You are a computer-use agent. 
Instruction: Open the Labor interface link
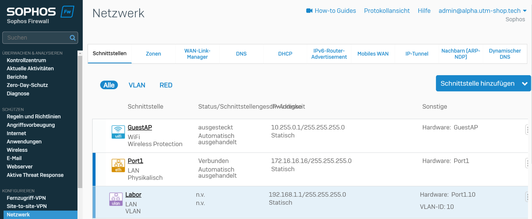tap(133, 195)
